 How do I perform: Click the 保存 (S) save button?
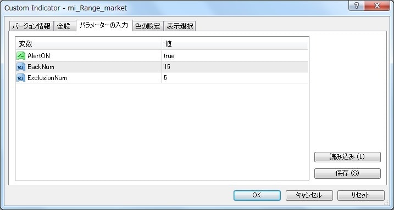click(347, 173)
